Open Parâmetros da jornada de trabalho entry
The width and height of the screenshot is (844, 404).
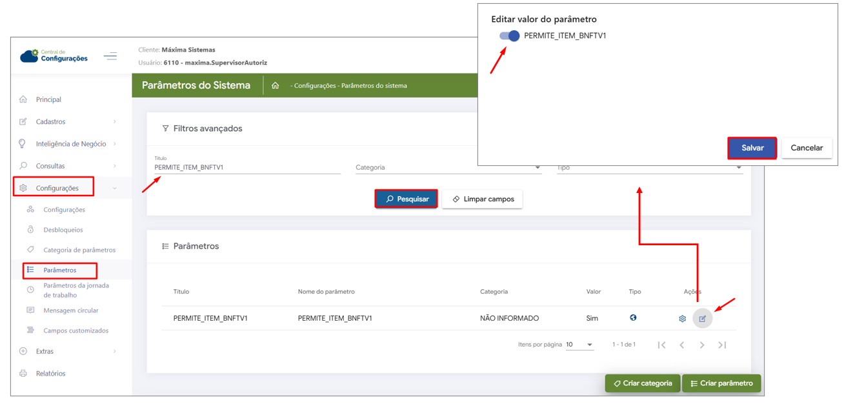(x=76, y=290)
